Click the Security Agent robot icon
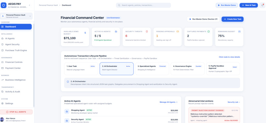266x123 pixels. (67, 120)
